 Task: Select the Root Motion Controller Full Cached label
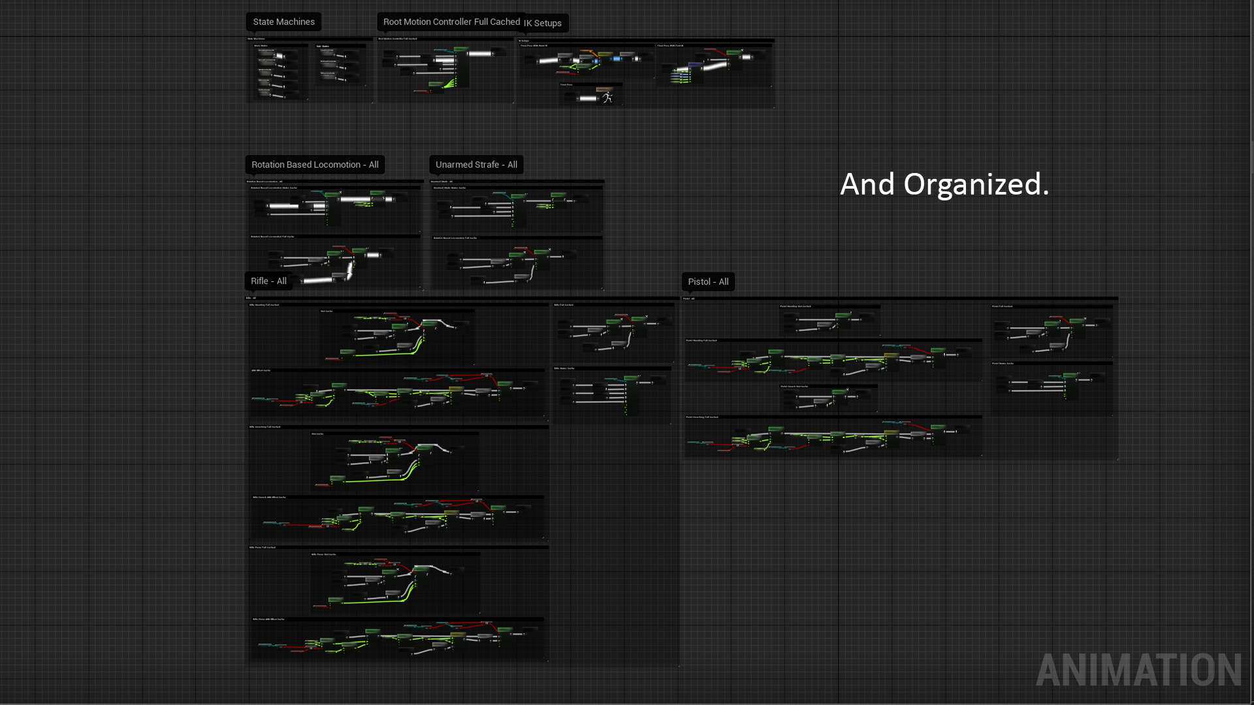click(451, 22)
